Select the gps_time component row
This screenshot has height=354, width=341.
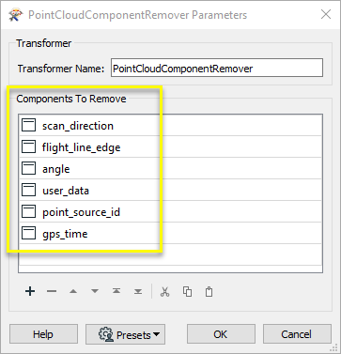pyautogui.click(x=170, y=233)
